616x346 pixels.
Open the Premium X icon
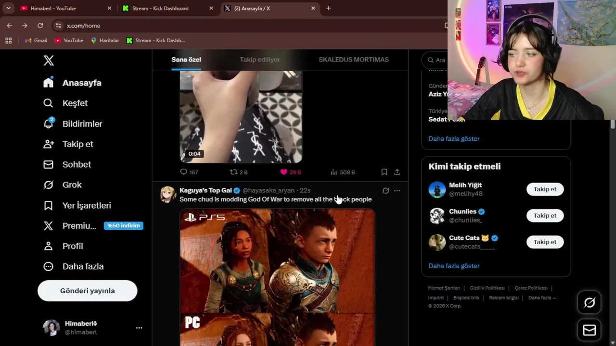pyautogui.click(x=48, y=225)
